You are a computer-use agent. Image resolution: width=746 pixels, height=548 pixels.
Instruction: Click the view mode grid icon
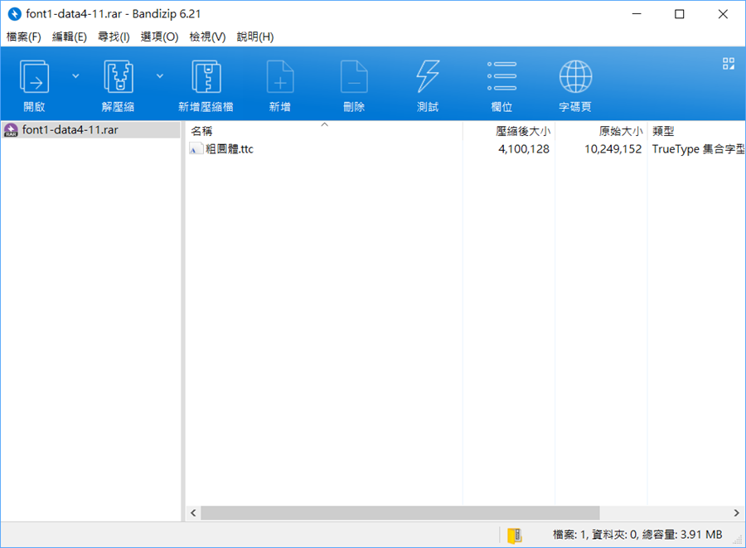coord(729,64)
